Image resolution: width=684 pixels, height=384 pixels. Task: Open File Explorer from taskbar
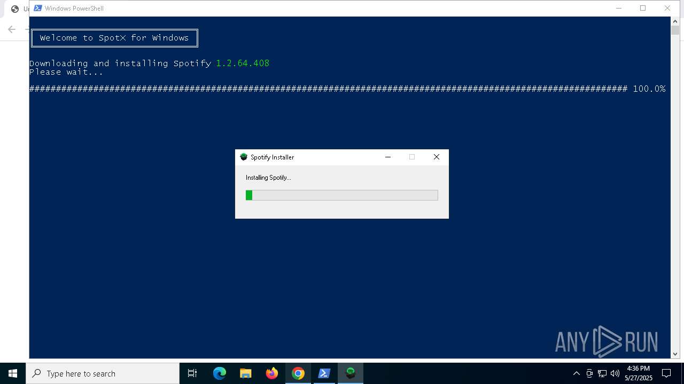click(x=246, y=373)
